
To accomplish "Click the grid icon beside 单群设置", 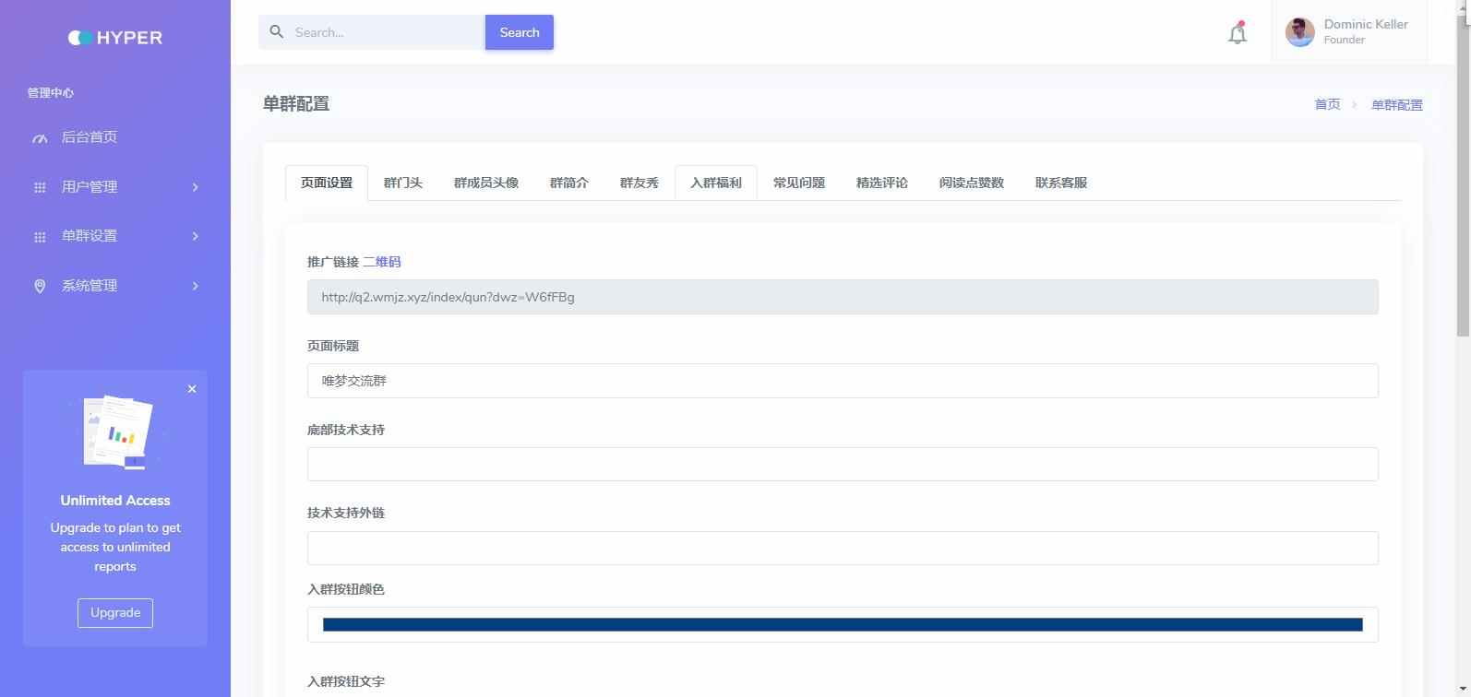I will [40, 237].
